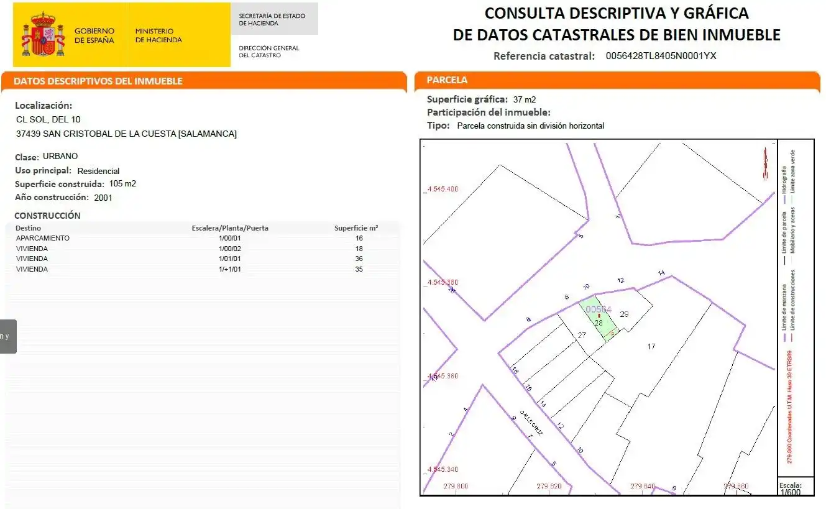826x509 pixels.
Task: Select the 'GOBIERNO DE ESPAÑA' header text
Action: tap(94, 35)
